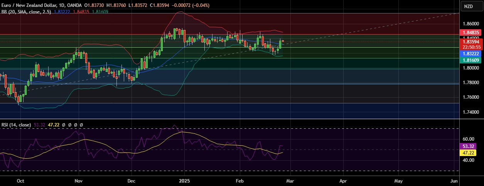The width and height of the screenshot is (484, 186).
Task: Click the Oct label on time axis
Action: [21, 181]
